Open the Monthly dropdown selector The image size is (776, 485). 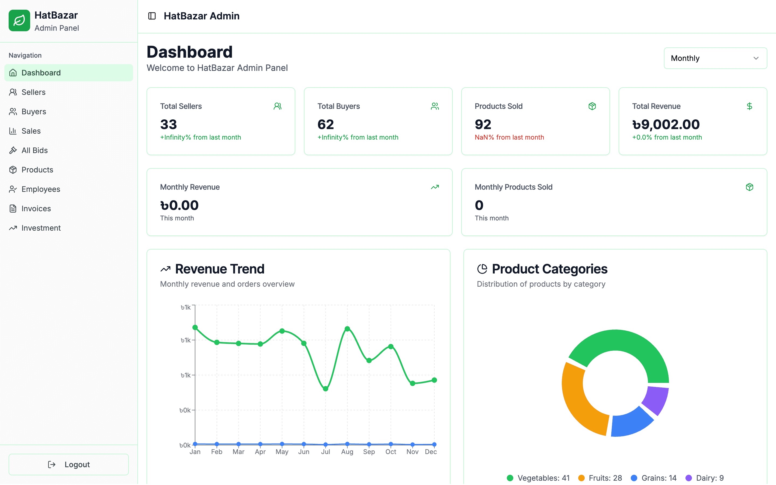point(715,58)
